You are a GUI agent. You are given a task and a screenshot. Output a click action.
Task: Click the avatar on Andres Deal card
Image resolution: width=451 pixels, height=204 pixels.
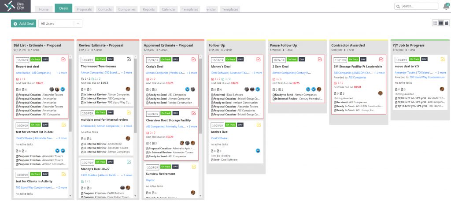[x=258, y=151]
